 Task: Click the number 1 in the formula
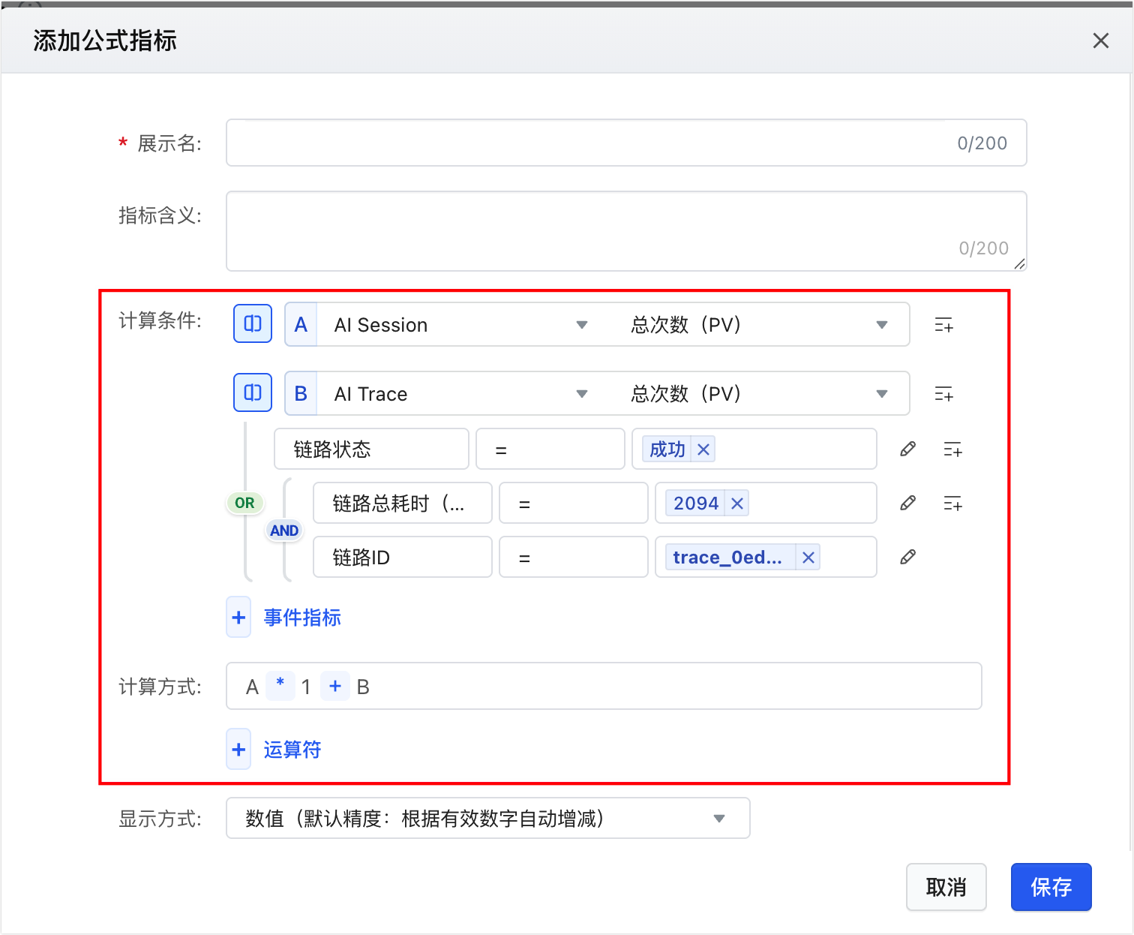tap(306, 687)
